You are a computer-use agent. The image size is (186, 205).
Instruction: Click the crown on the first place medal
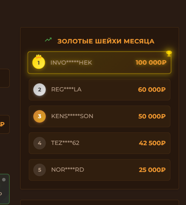pyautogui.click(x=39, y=56)
